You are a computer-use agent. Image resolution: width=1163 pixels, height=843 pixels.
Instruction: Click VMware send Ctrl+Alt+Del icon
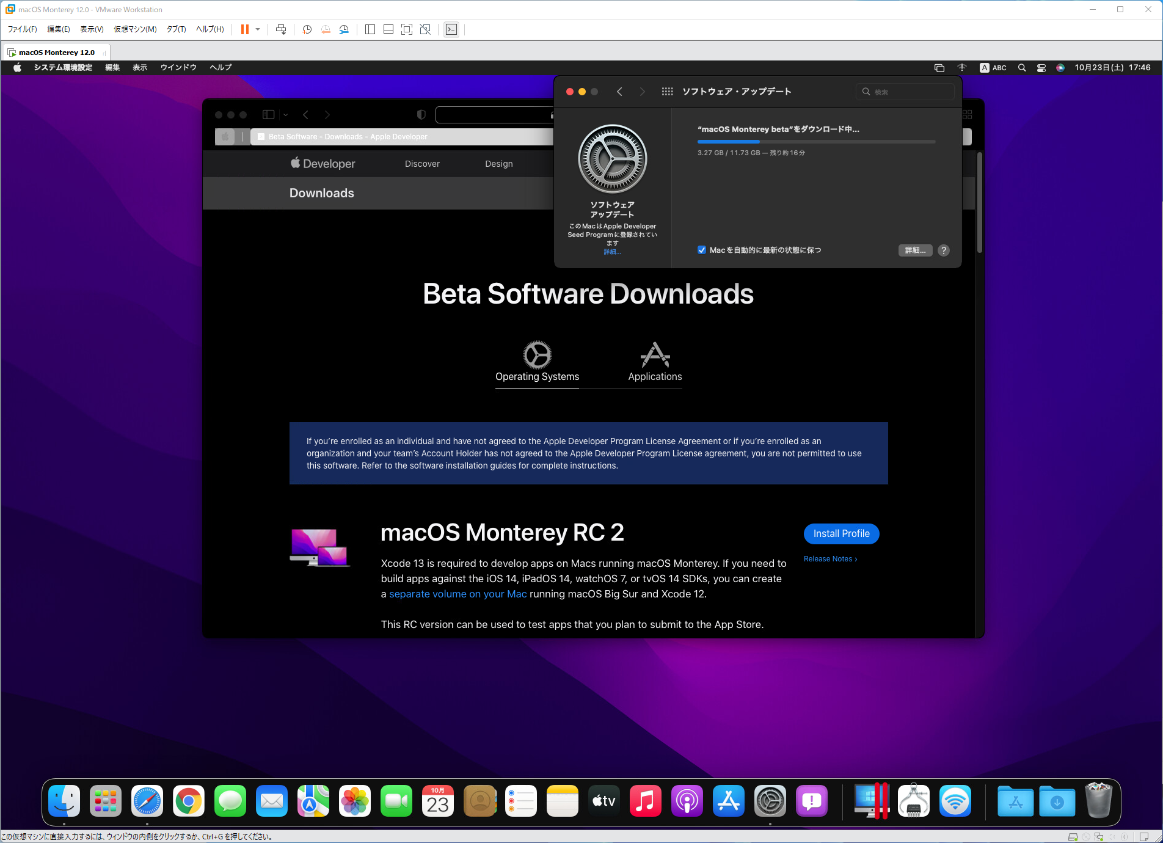(x=281, y=29)
